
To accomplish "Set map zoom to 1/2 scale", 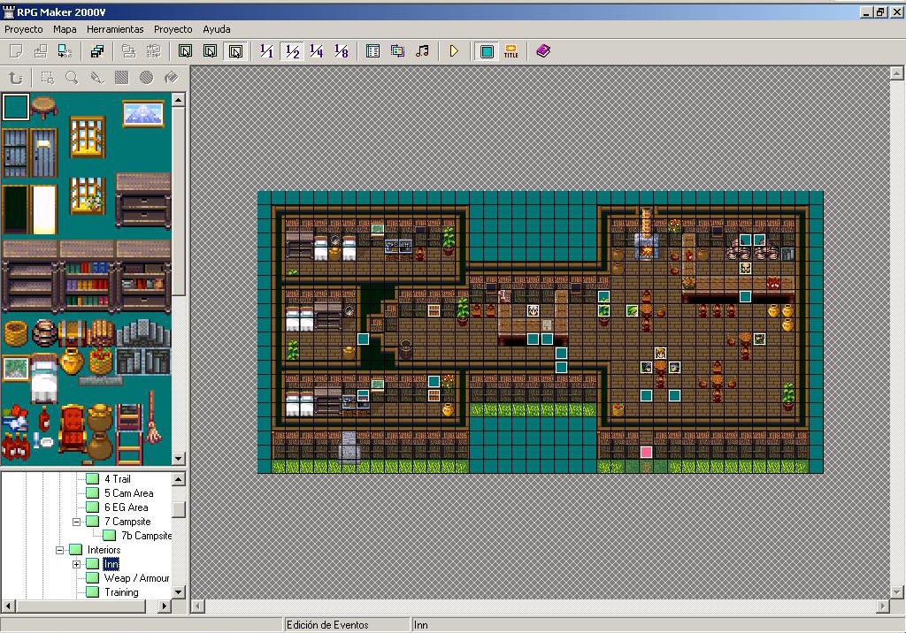I will tap(292, 51).
